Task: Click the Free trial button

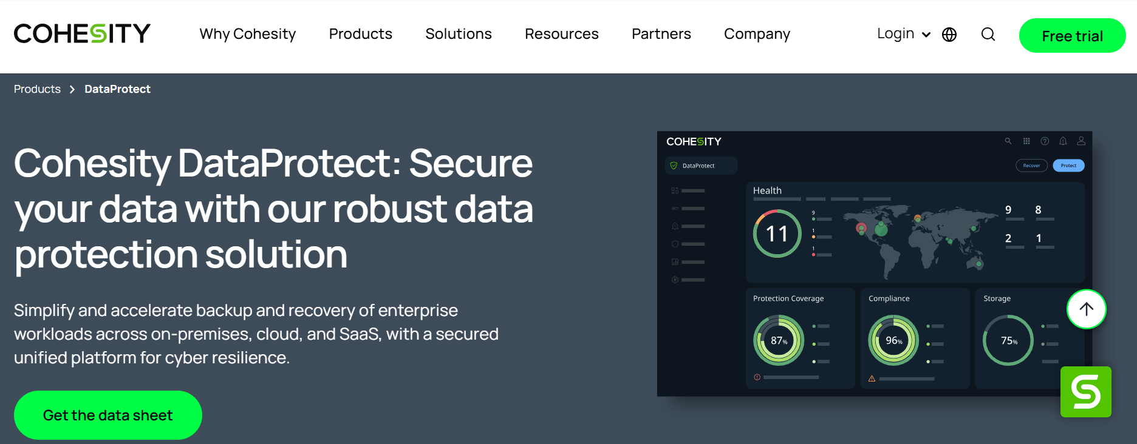Action: click(1072, 35)
